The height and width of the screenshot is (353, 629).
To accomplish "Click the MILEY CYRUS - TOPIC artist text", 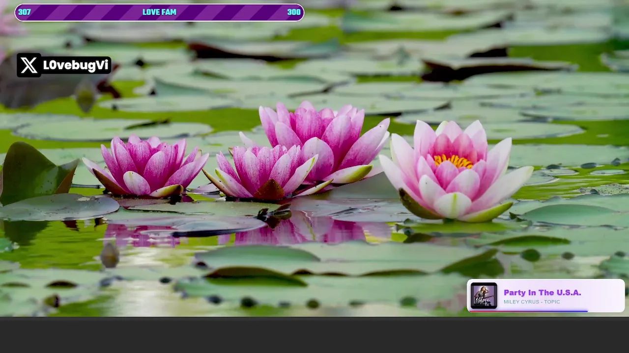I will 532,302.
